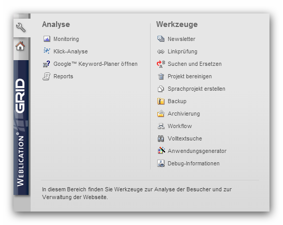Open the home tab with house icon

(20, 46)
